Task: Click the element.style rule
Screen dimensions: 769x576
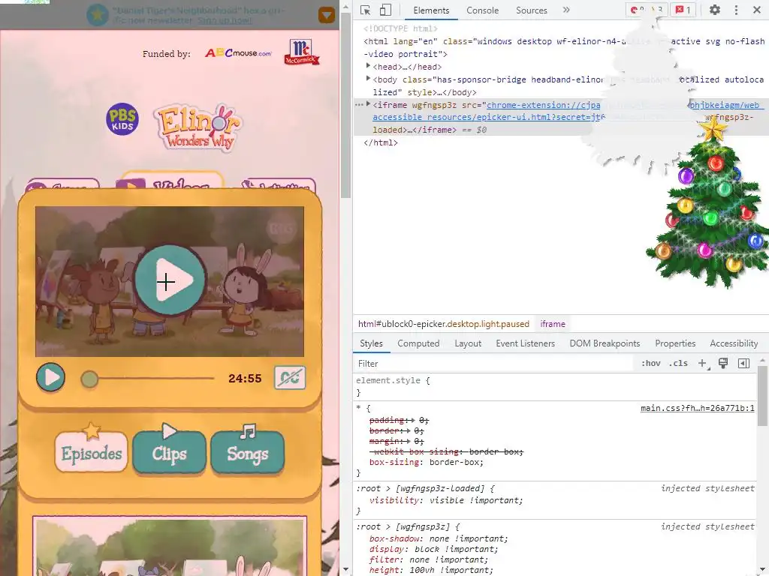Action: click(393, 380)
